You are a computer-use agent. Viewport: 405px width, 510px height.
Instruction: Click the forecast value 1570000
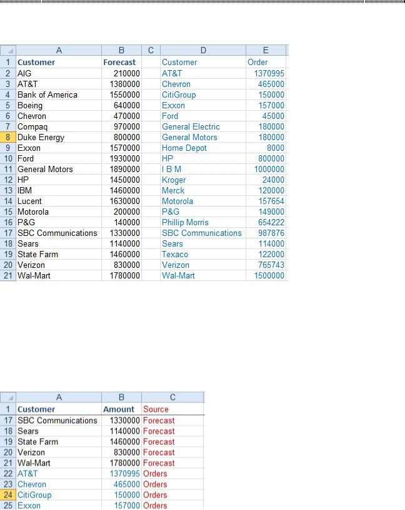[121, 148]
